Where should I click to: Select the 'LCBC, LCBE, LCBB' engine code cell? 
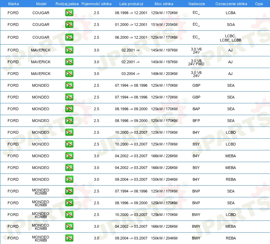(231, 38)
